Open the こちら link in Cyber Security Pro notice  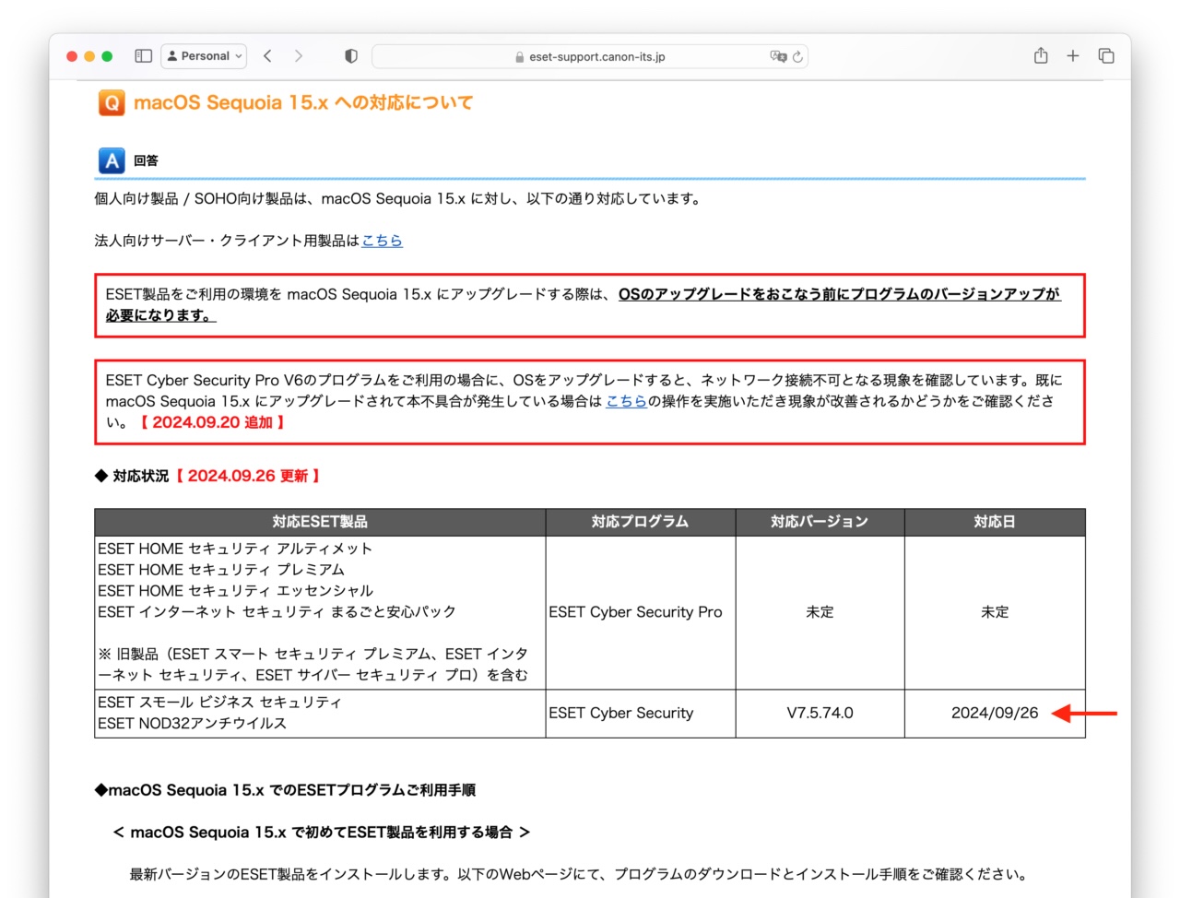tap(626, 401)
